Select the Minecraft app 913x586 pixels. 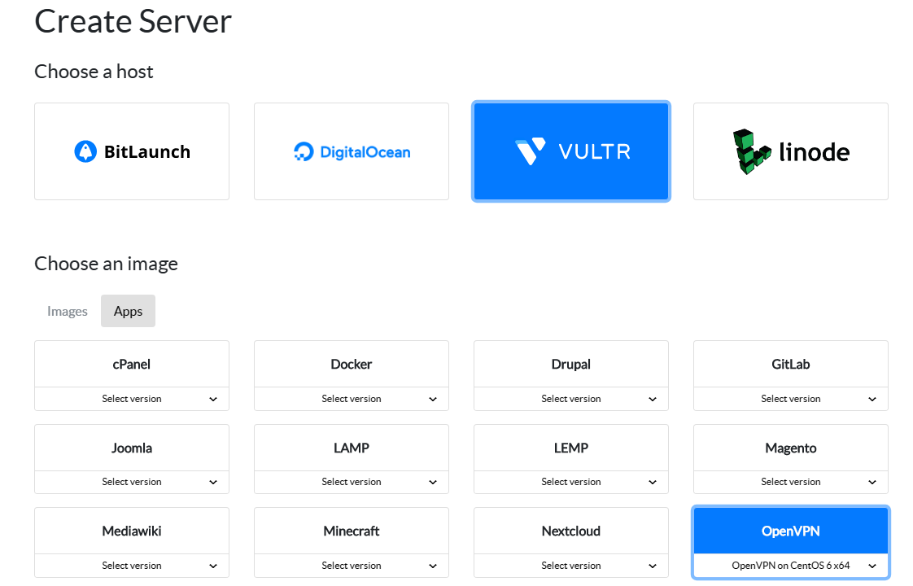[x=351, y=531]
